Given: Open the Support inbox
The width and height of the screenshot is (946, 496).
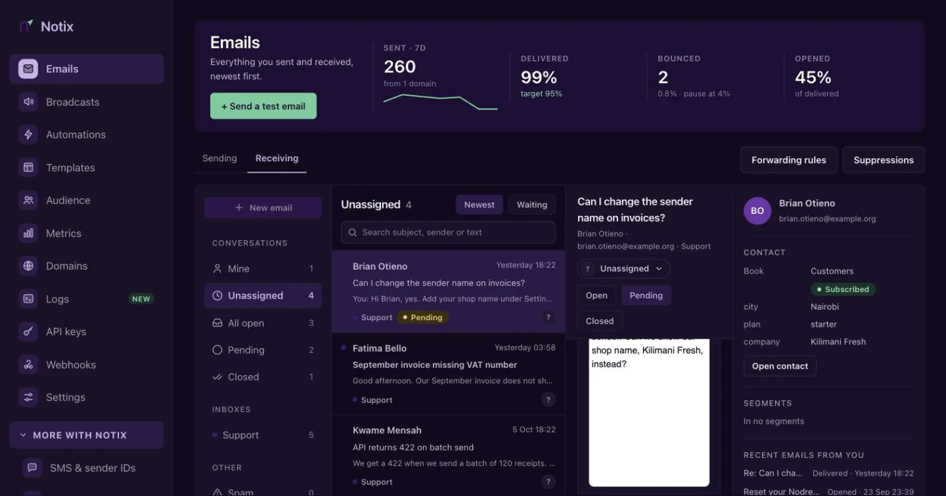Looking at the screenshot, I should click(263, 435).
